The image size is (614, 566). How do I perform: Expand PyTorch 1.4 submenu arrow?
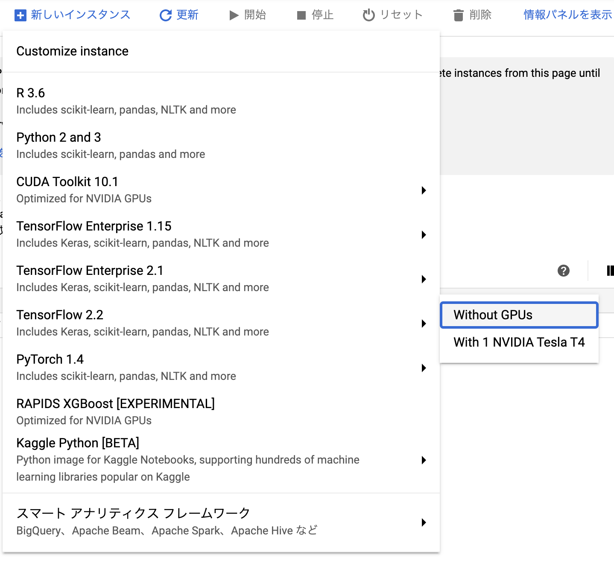click(x=424, y=368)
